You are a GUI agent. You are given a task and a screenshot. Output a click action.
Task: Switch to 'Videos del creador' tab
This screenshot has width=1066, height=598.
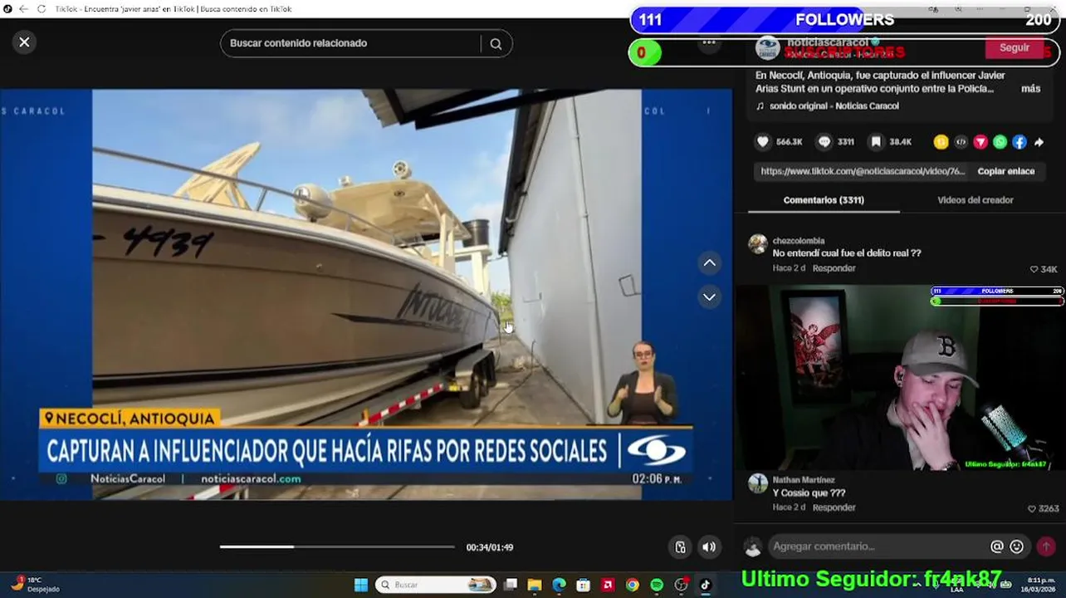click(975, 200)
